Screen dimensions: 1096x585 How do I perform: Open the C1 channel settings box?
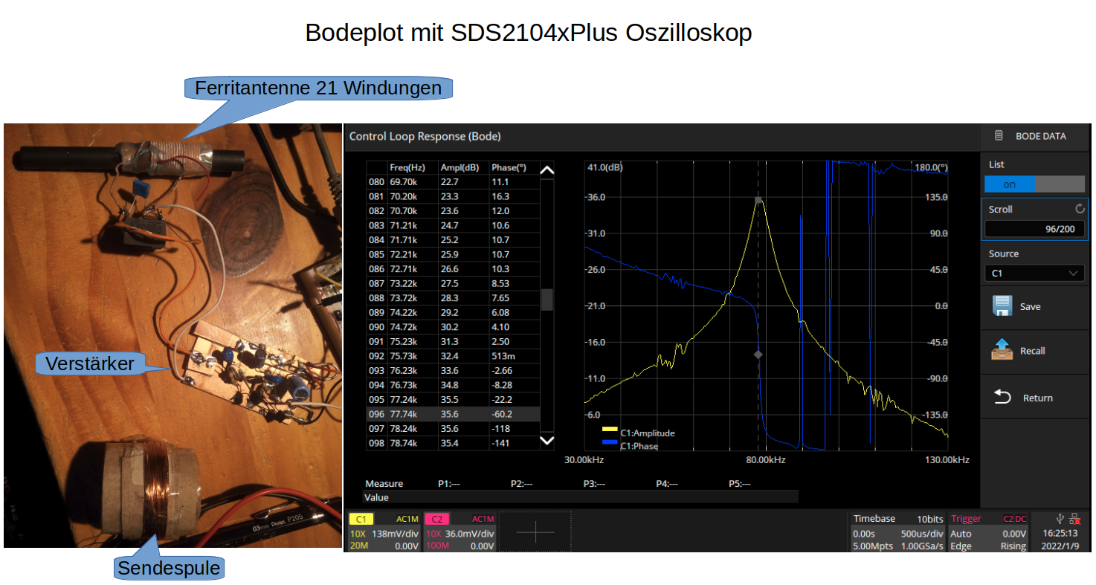pyautogui.click(x=385, y=532)
